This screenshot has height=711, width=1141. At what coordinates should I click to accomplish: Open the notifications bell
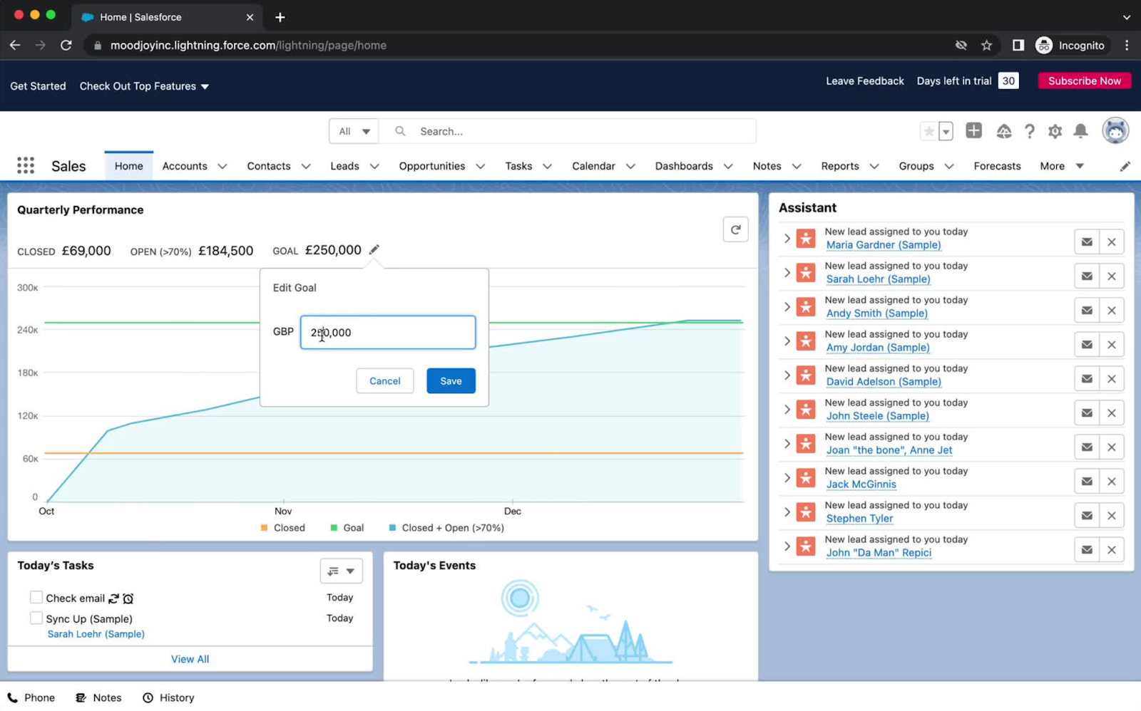pos(1080,131)
